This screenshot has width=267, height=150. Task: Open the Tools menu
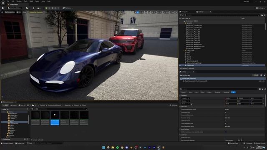coord(25,1)
